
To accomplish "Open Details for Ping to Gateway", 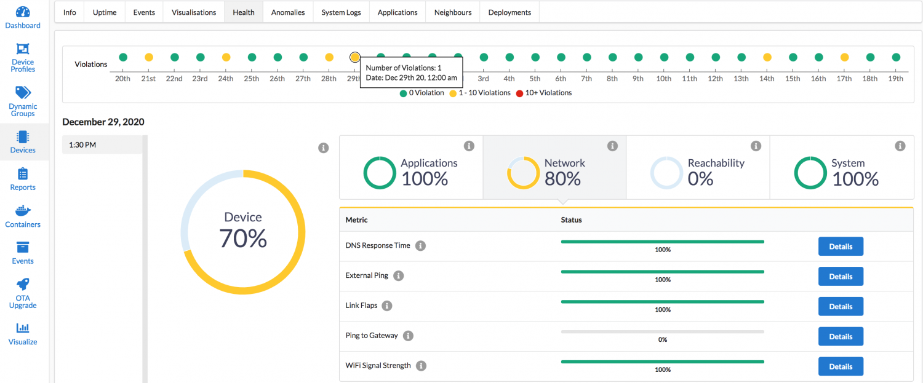I will (841, 336).
